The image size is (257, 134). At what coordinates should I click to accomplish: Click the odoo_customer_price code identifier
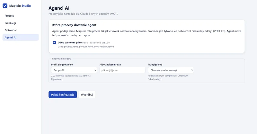pos(96,43)
